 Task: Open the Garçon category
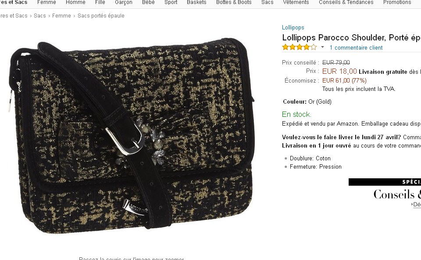pos(124,3)
